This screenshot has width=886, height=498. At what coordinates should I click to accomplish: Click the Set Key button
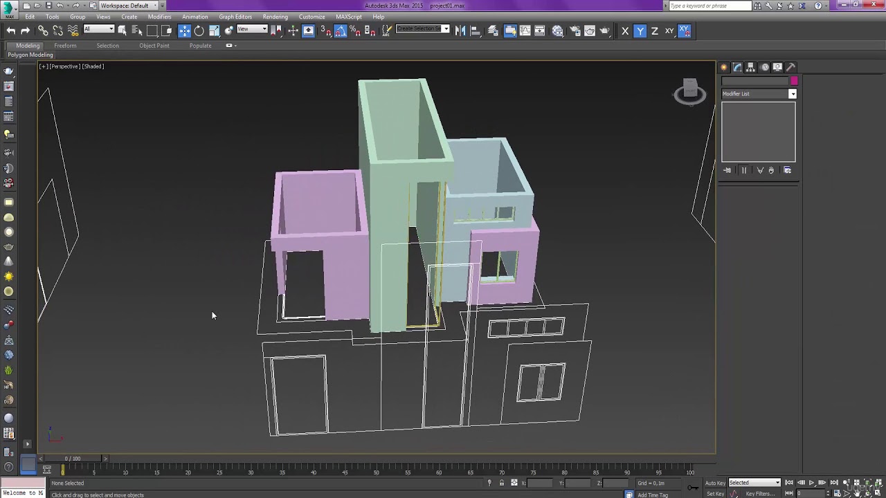pyautogui.click(x=715, y=494)
